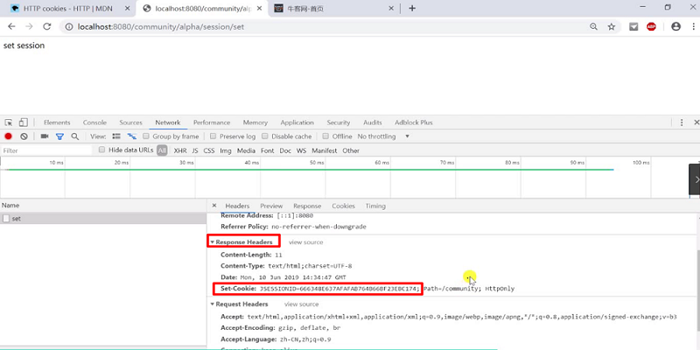Open network search magnifier icon

tap(75, 136)
